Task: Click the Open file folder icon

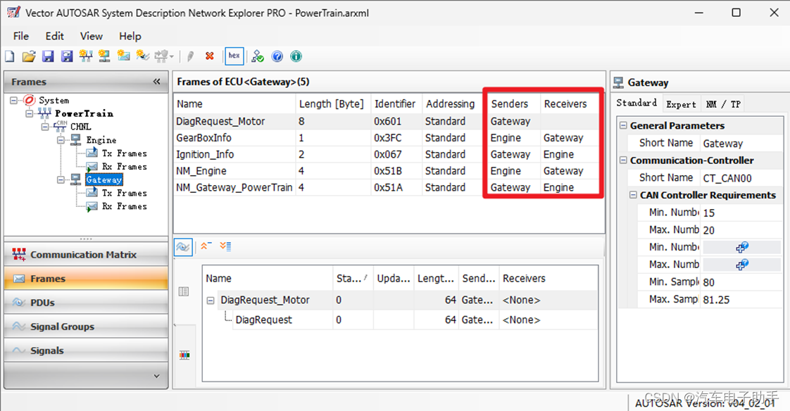Action: click(29, 56)
